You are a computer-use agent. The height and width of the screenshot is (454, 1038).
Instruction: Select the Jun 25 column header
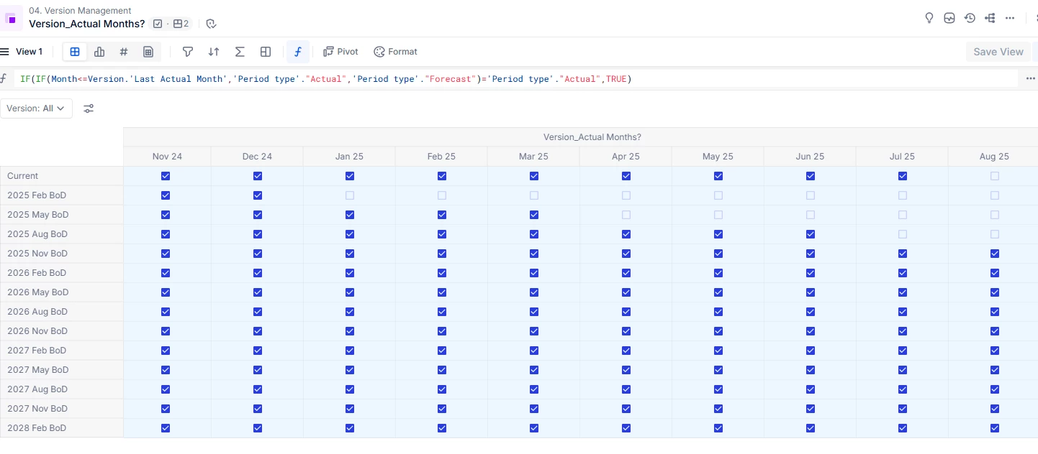pyautogui.click(x=810, y=157)
